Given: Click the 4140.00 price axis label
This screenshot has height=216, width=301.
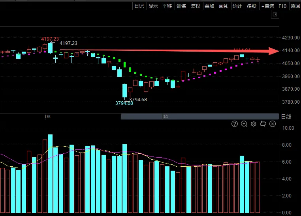Looking at the screenshot, I should click(291, 50).
